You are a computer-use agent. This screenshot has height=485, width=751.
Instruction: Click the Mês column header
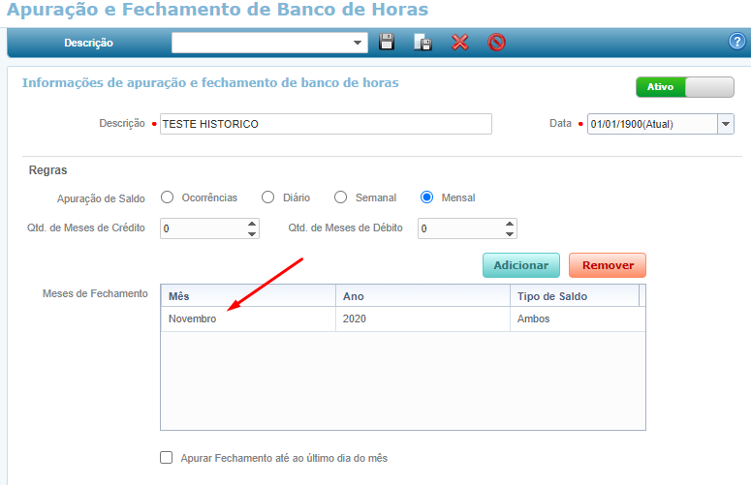point(247,296)
